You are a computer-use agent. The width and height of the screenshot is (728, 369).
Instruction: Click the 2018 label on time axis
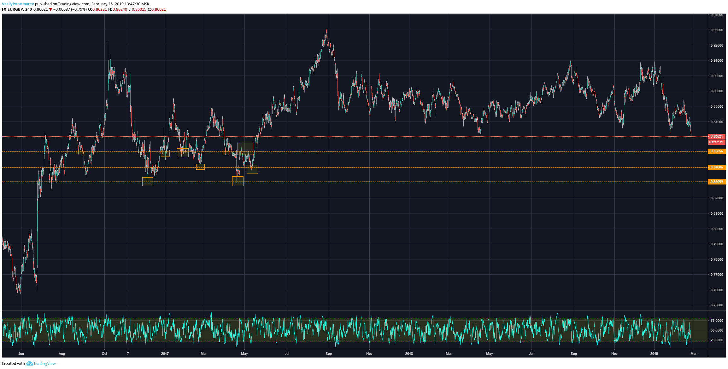(x=409, y=354)
